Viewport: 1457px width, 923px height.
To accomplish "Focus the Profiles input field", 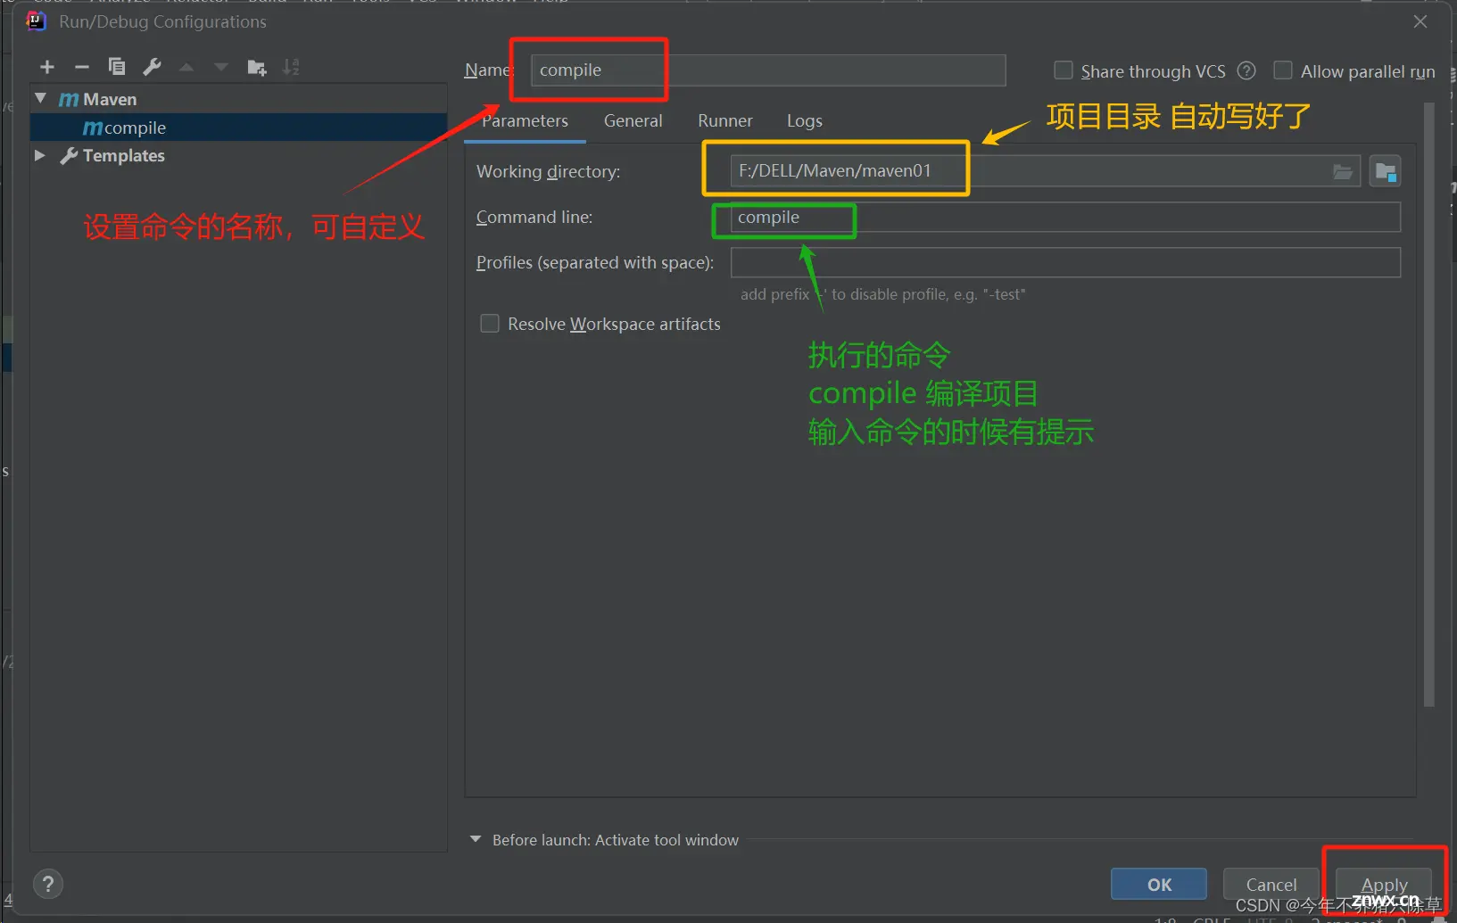I will 1065,262.
